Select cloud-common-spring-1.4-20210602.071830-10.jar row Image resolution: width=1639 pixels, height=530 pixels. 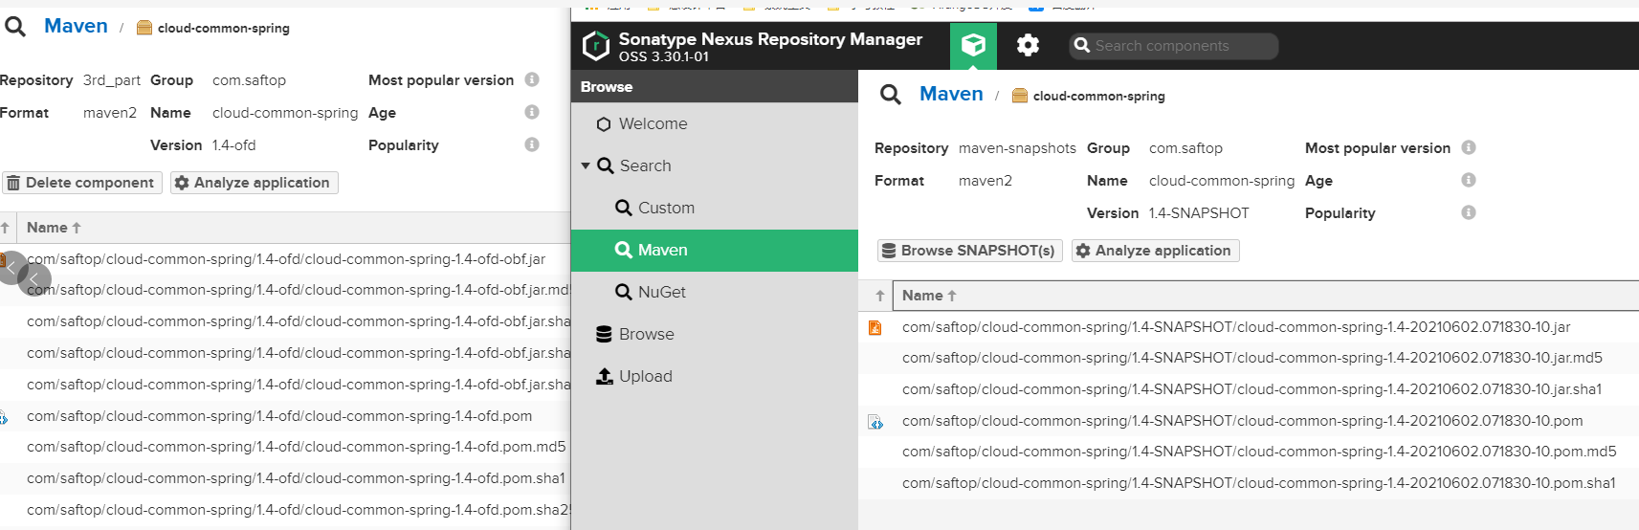click(x=1249, y=327)
